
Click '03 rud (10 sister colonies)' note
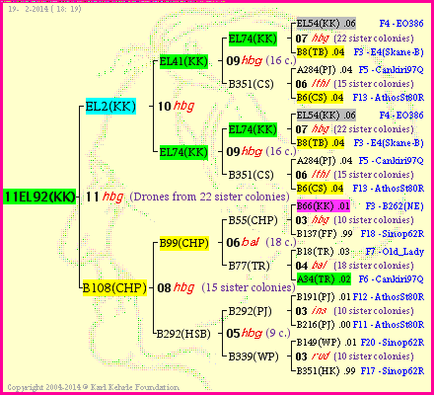(354, 356)
